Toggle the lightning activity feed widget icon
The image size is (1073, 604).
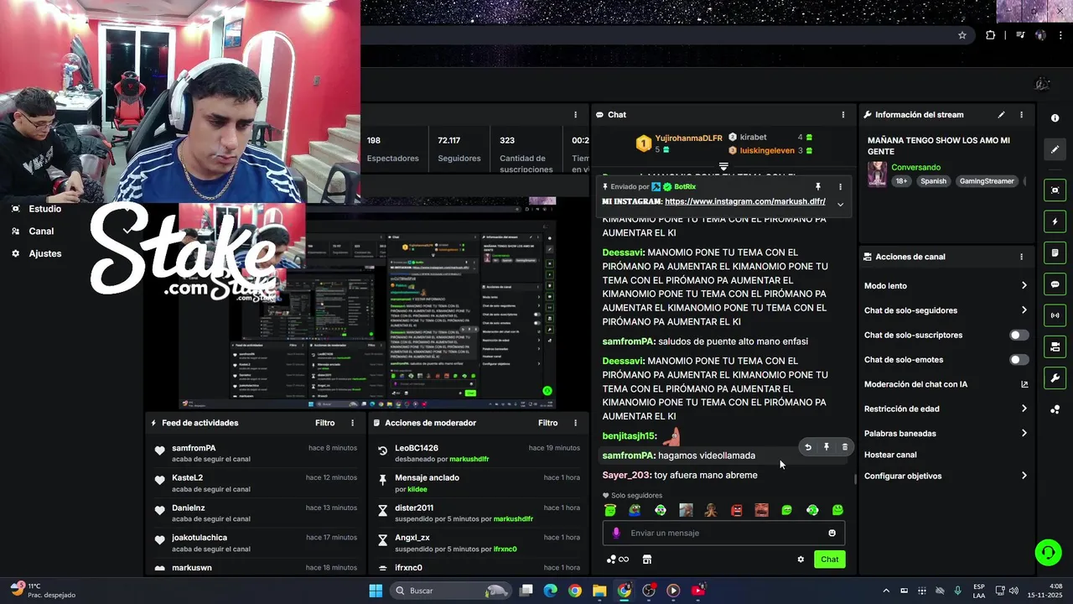coord(1055,222)
